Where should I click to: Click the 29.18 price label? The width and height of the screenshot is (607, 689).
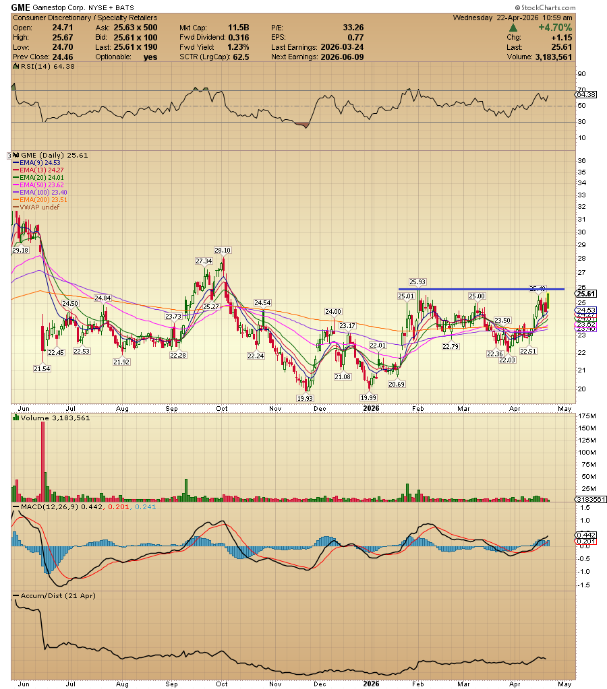20,250
